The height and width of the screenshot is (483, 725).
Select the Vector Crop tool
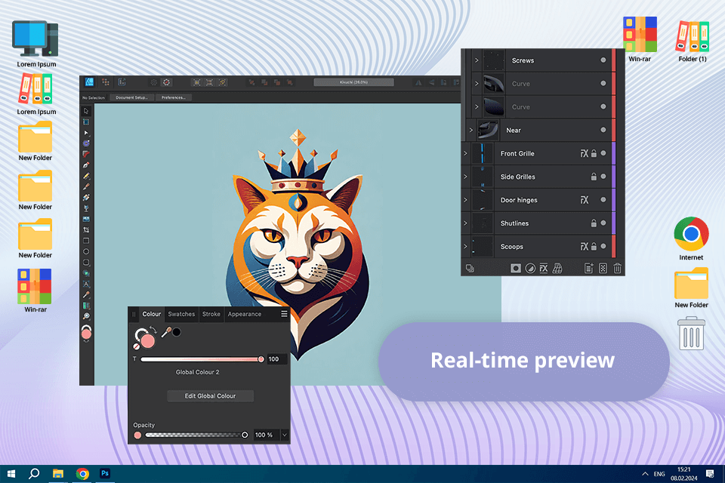click(x=86, y=229)
